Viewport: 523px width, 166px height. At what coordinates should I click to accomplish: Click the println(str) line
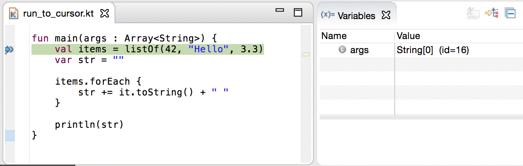point(90,124)
